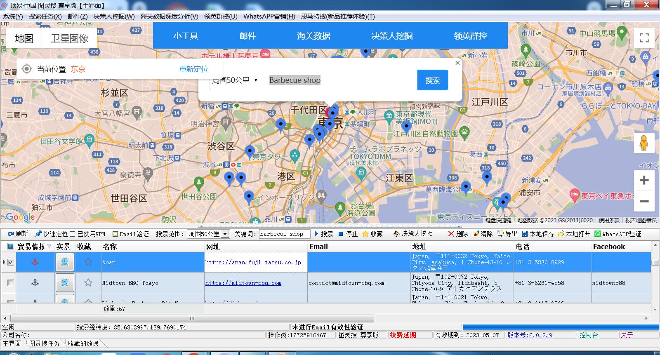Open the https://midtown-bbq.com link
This screenshot has height=355, width=660.
(243, 283)
